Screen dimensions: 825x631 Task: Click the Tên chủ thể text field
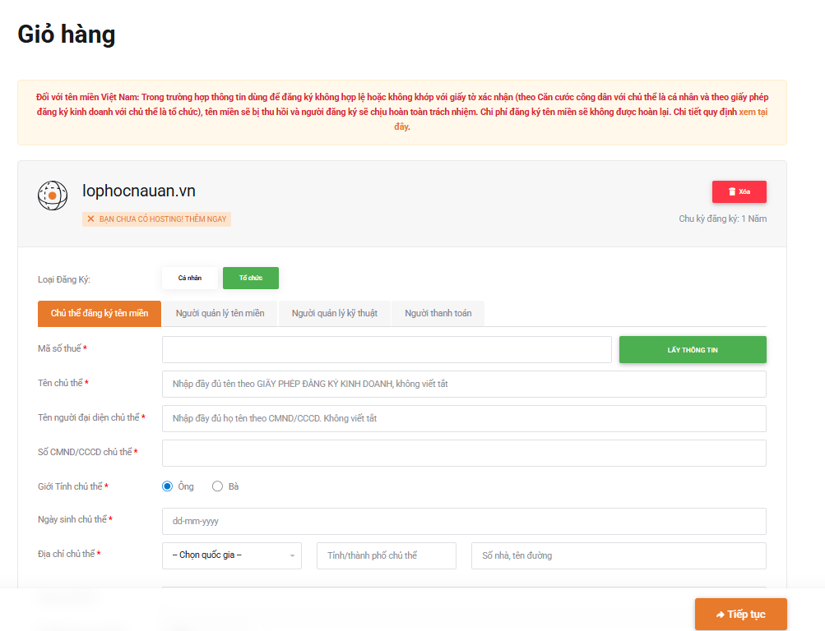464,384
